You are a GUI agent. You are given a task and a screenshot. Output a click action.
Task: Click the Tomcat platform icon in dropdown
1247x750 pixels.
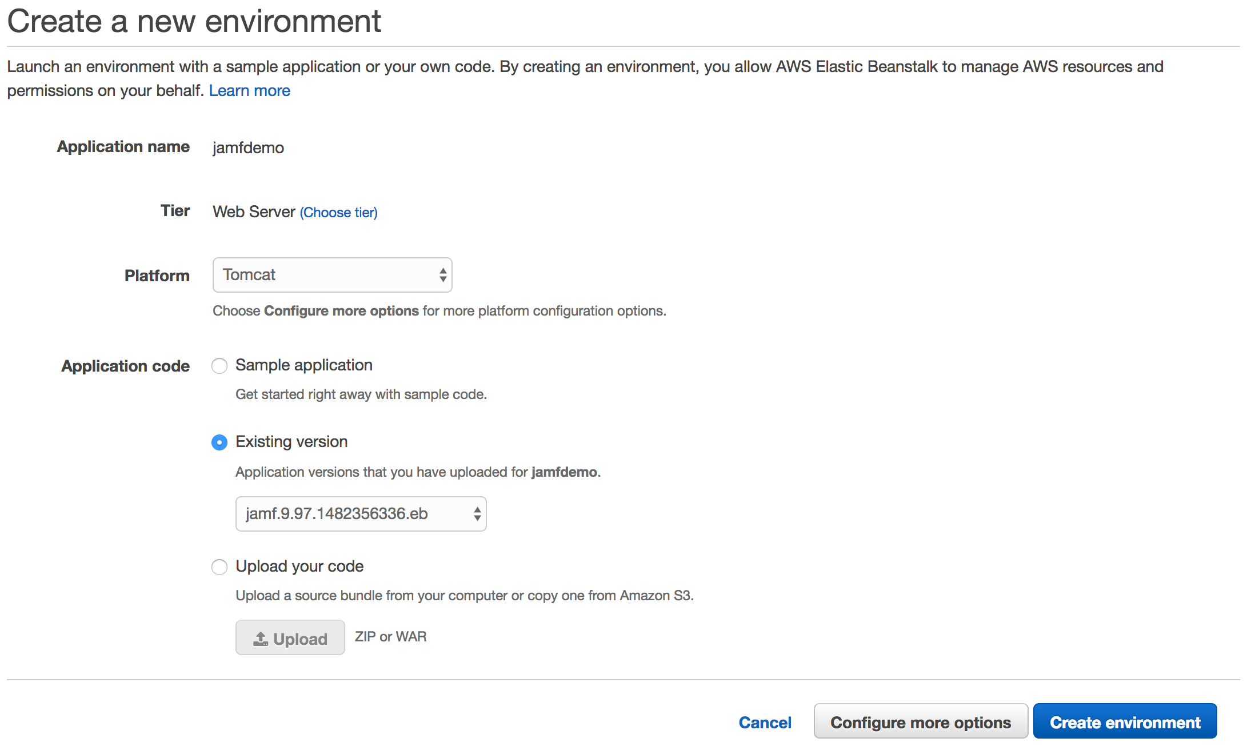pyautogui.click(x=440, y=274)
